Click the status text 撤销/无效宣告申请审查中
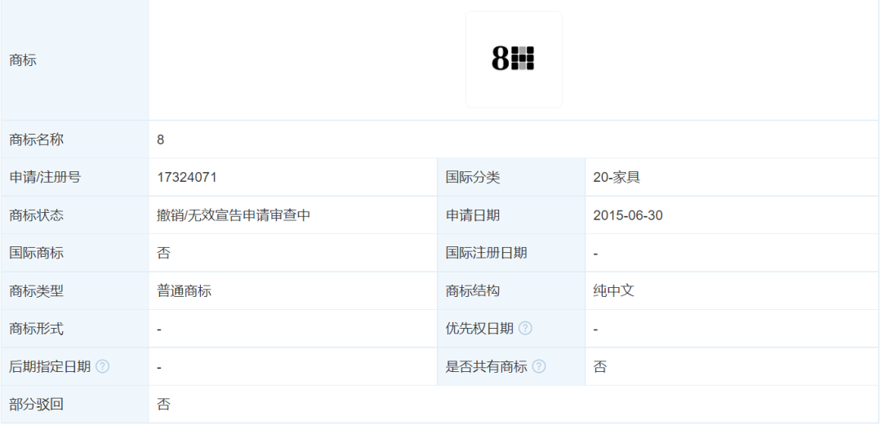This screenshot has width=882, height=425. 234,215
